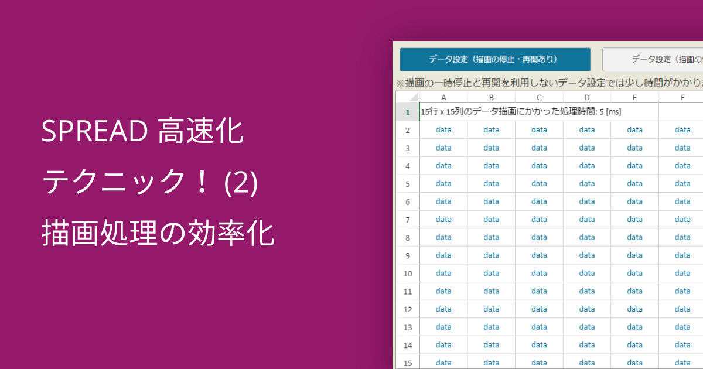Viewport: 703px width, 369px height.
Task: Click the data cell at E4
Action: click(x=634, y=166)
